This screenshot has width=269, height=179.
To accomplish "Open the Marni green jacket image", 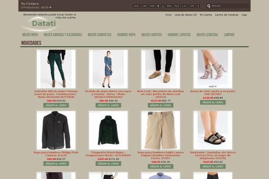I will point(108,130).
